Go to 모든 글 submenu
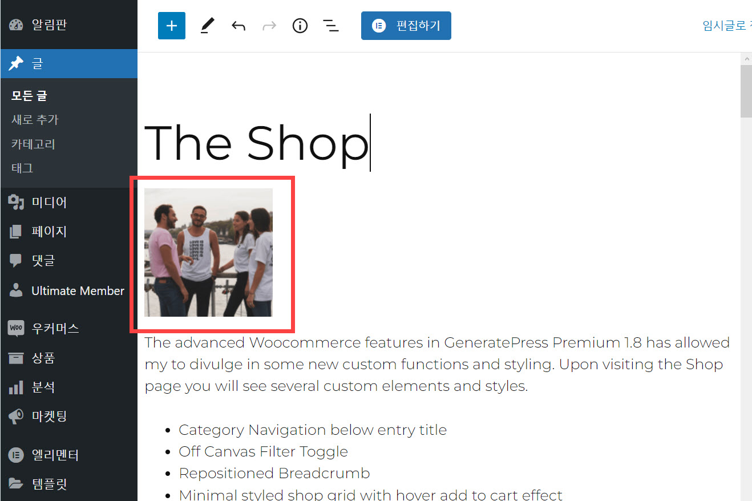 (29, 96)
